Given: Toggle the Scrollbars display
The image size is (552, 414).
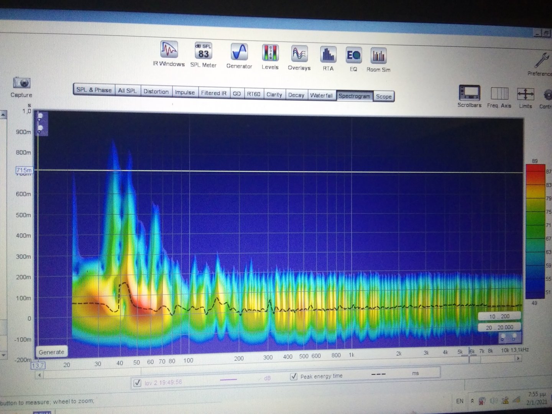Looking at the screenshot, I should pos(469,93).
